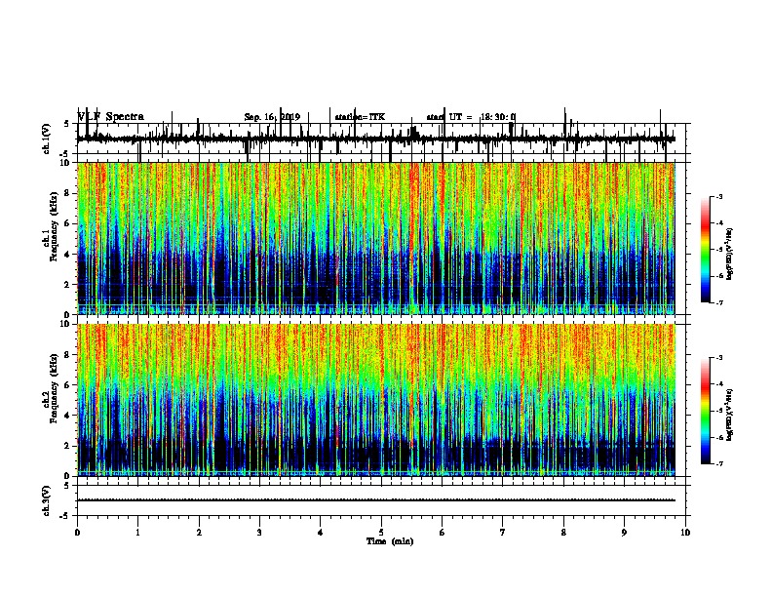Click the time axis tick label "3"

[x=259, y=533]
